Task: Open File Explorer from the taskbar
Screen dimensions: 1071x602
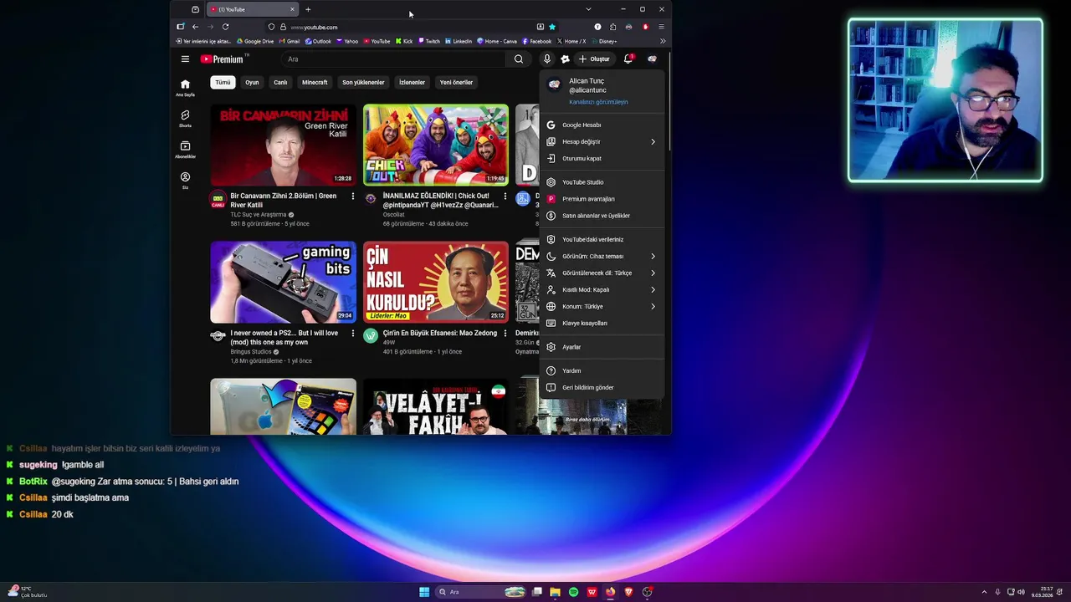Action: (x=555, y=592)
